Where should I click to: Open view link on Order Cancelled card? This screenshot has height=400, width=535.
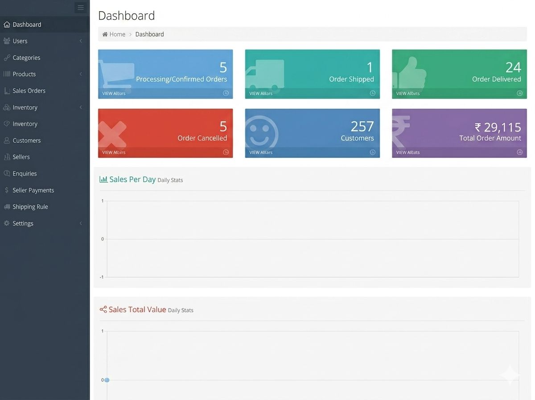coord(114,152)
